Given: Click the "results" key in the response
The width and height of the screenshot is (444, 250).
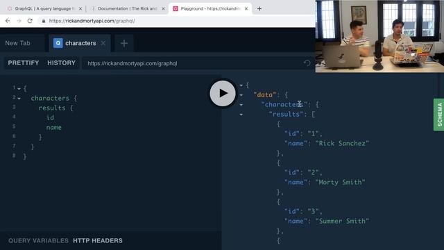Looking at the screenshot, I should tap(286, 114).
